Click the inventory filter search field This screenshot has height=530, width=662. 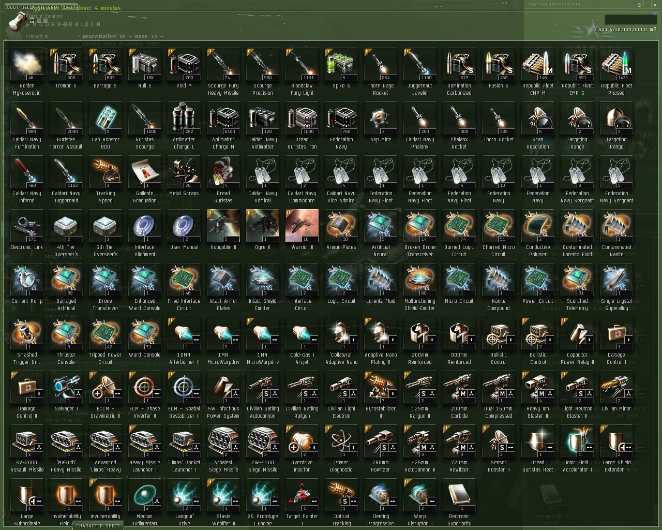630,19
